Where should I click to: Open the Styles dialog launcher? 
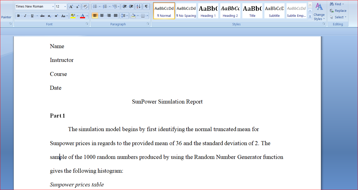click(x=324, y=24)
